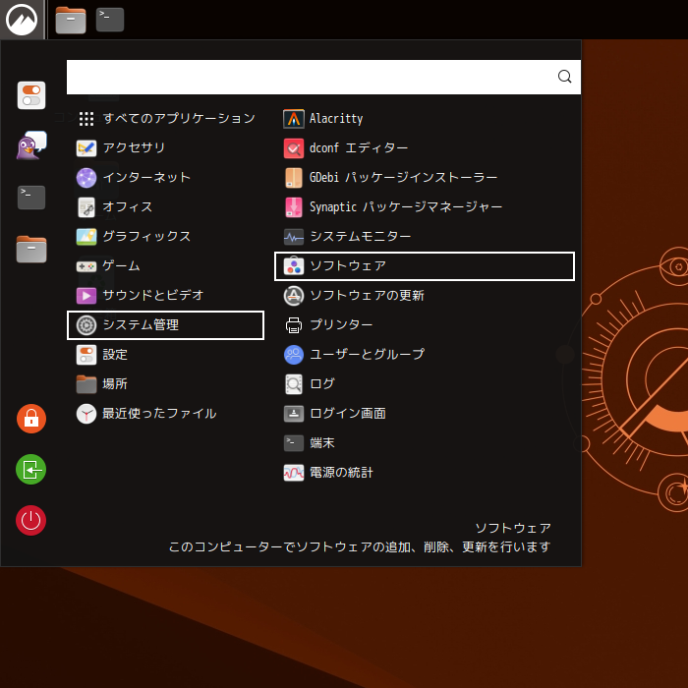Open the ログ viewer
Image resolution: width=688 pixels, height=688 pixels.
[425, 384]
